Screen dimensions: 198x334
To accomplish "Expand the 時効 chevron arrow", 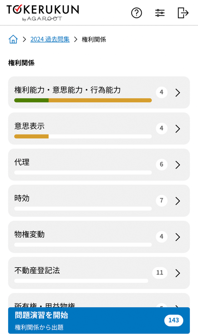I will [178, 201].
